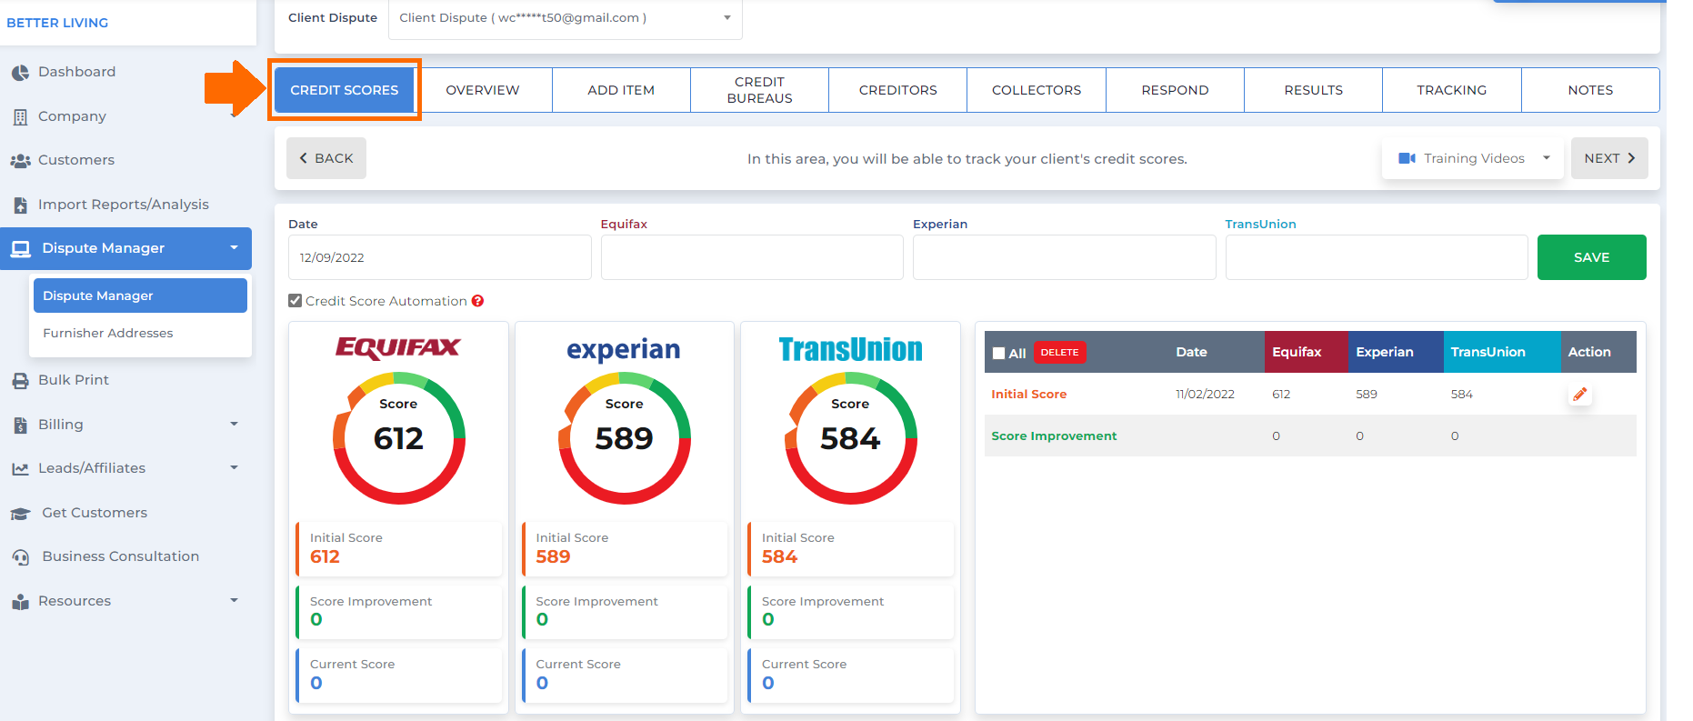Click the pencil edit icon in Initial Score row

(x=1580, y=395)
